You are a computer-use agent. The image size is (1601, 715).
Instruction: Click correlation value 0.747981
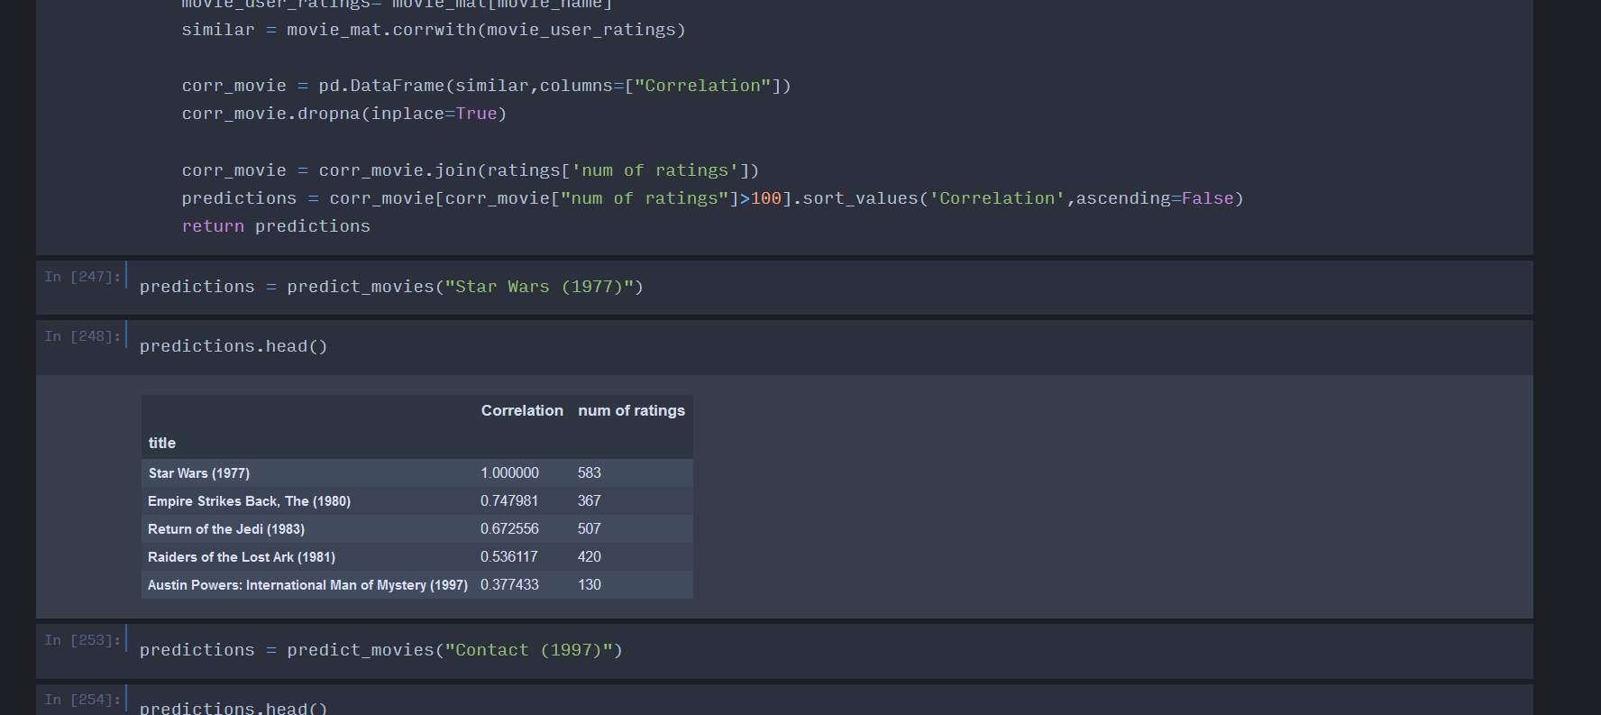pyautogui.click(x=509, y=501)
